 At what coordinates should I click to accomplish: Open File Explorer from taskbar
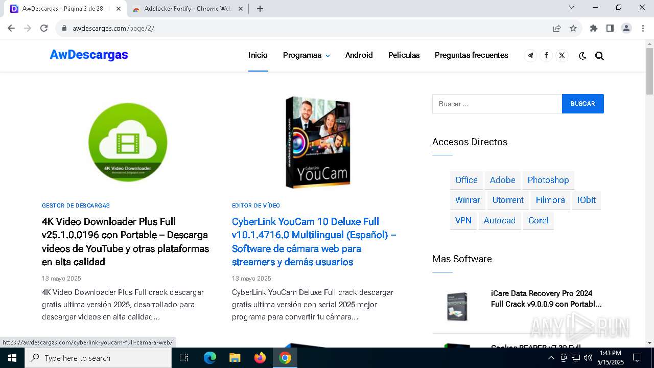coord(235,358)
